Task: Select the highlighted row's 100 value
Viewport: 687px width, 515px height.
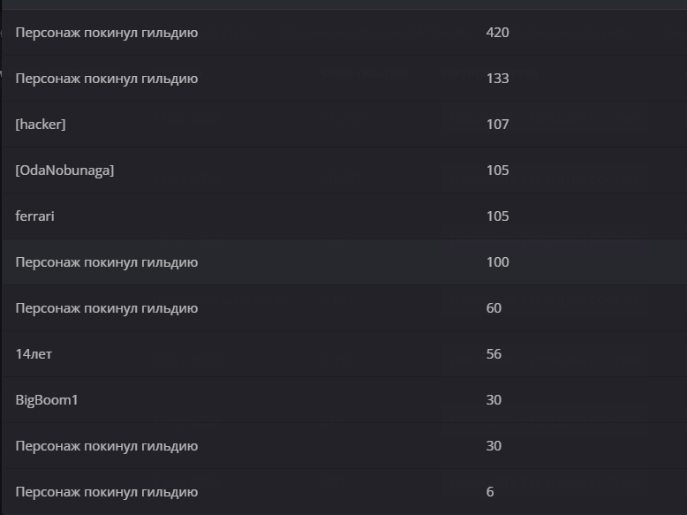Action: coord(497,262)
